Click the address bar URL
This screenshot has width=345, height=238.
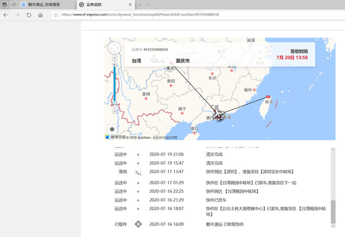[140, 15]
